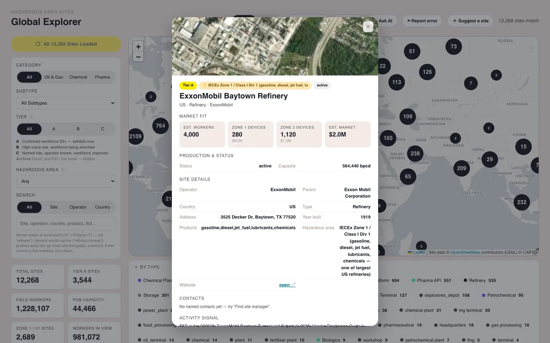The height and width of the screenshot is (343, 550).
Task: Open the Subtype dropdown
Action: click(x=66, y=103)
